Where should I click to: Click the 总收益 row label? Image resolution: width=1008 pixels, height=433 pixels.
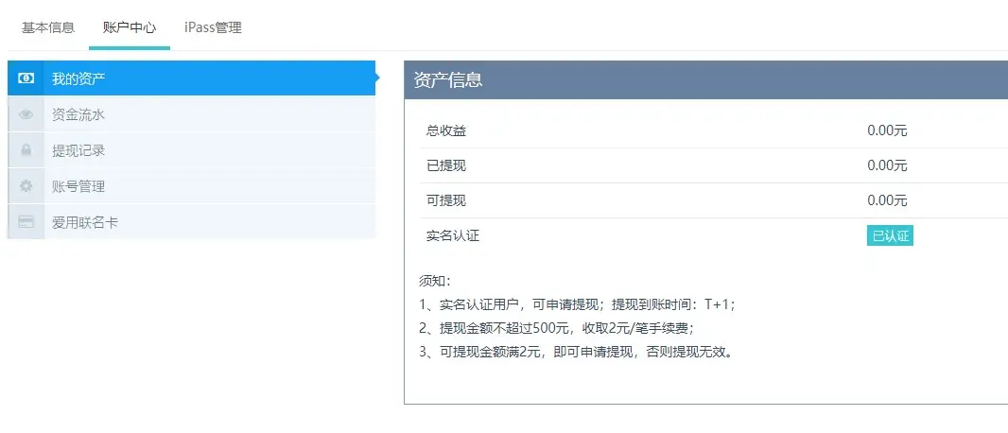[x=446, y=130]
